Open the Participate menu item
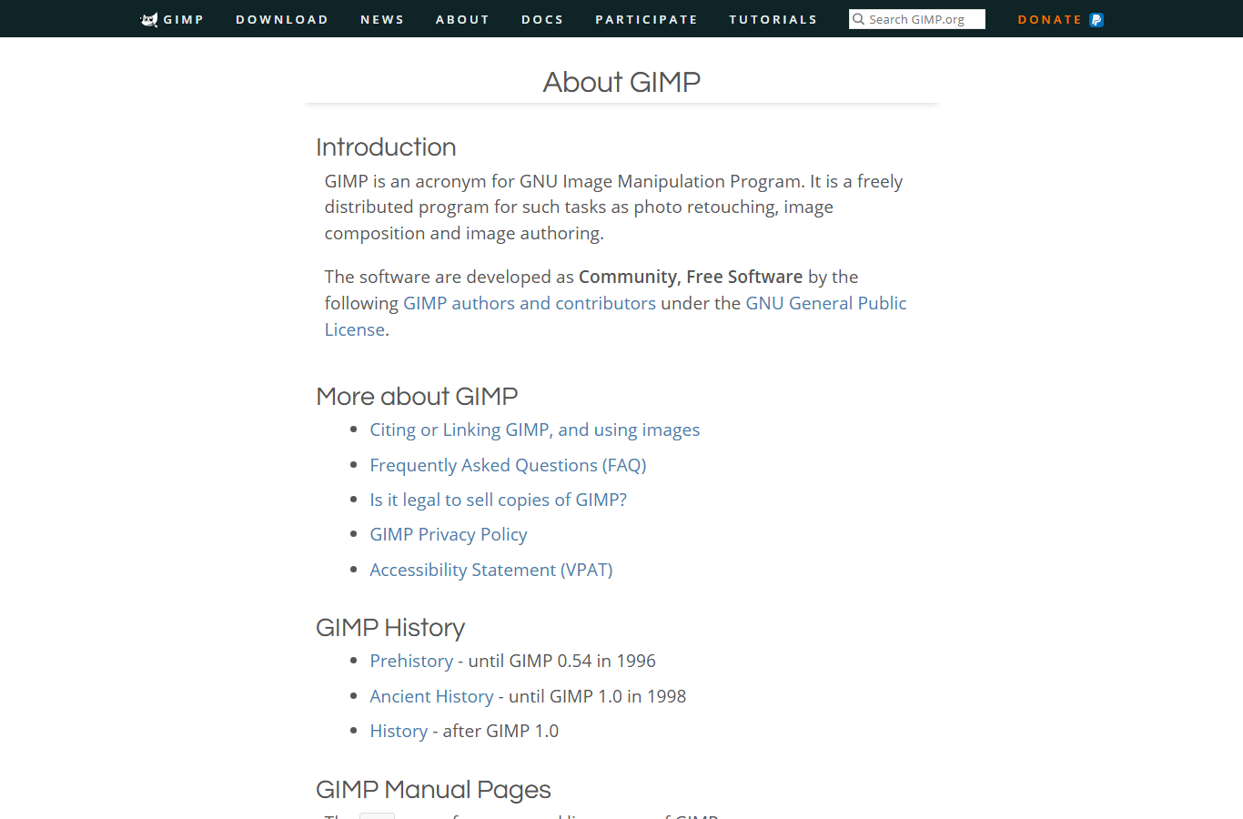This screenshot has height=819, width=1243. pyautogui.click(x=646, y=19)
